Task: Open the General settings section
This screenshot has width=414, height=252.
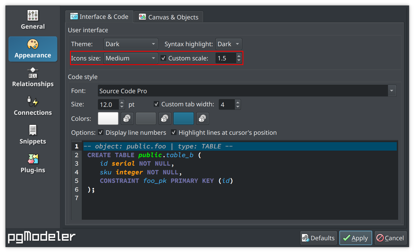Action: point(33,20)
